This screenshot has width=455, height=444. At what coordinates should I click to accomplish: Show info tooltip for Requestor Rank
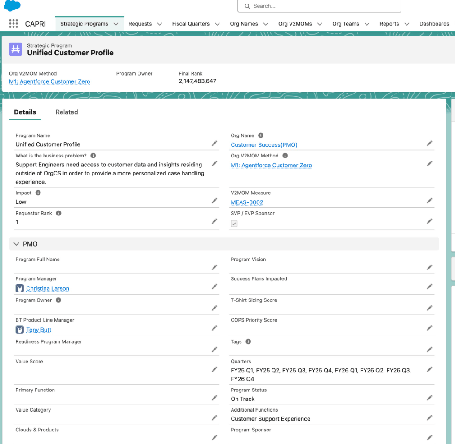(58, 213)
